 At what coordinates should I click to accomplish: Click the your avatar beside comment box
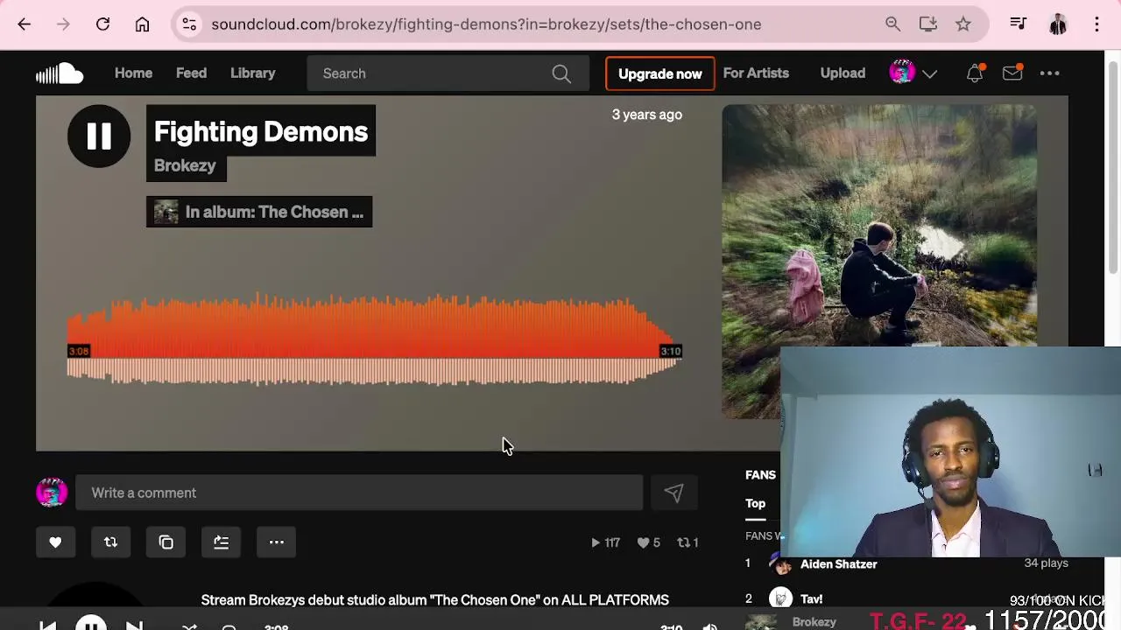[52, 493]
